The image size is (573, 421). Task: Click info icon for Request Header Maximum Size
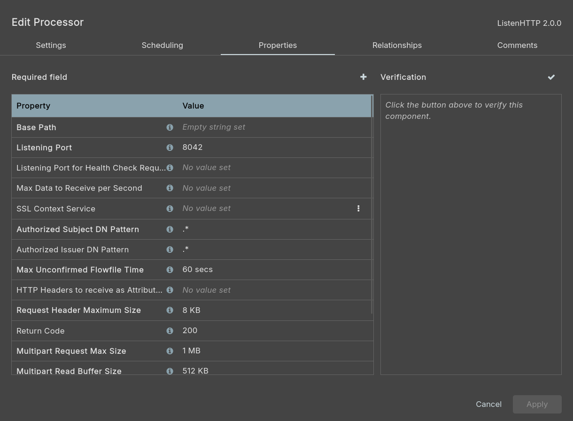170,310
